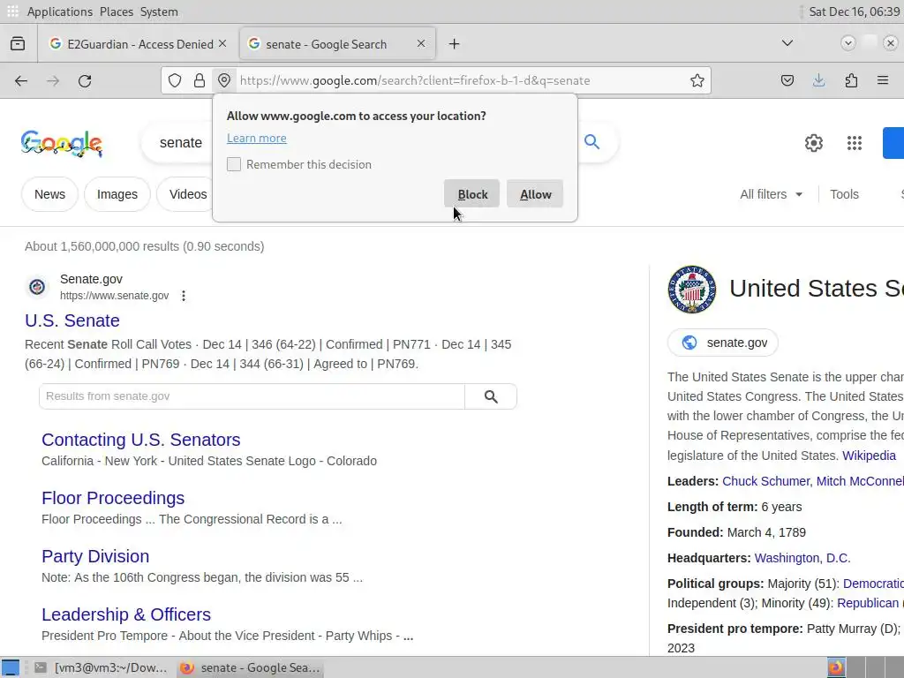Switch to senate Google Search tab
This screenshot has width=904, height=678.
(x=337, y=44)
